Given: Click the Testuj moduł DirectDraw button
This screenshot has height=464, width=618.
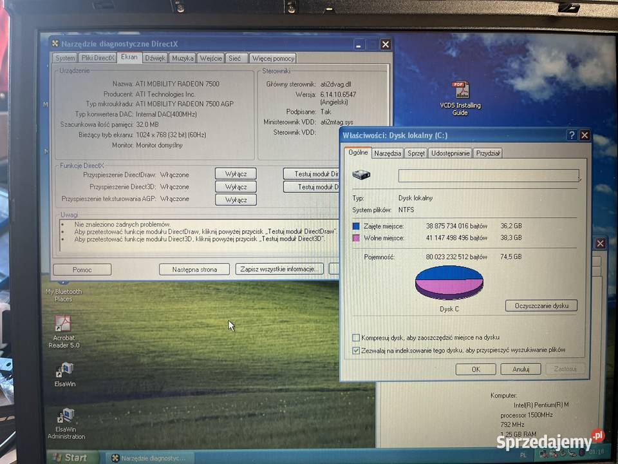Looking at the screenshot, I should pyautogui.click(x=312, y=174).
